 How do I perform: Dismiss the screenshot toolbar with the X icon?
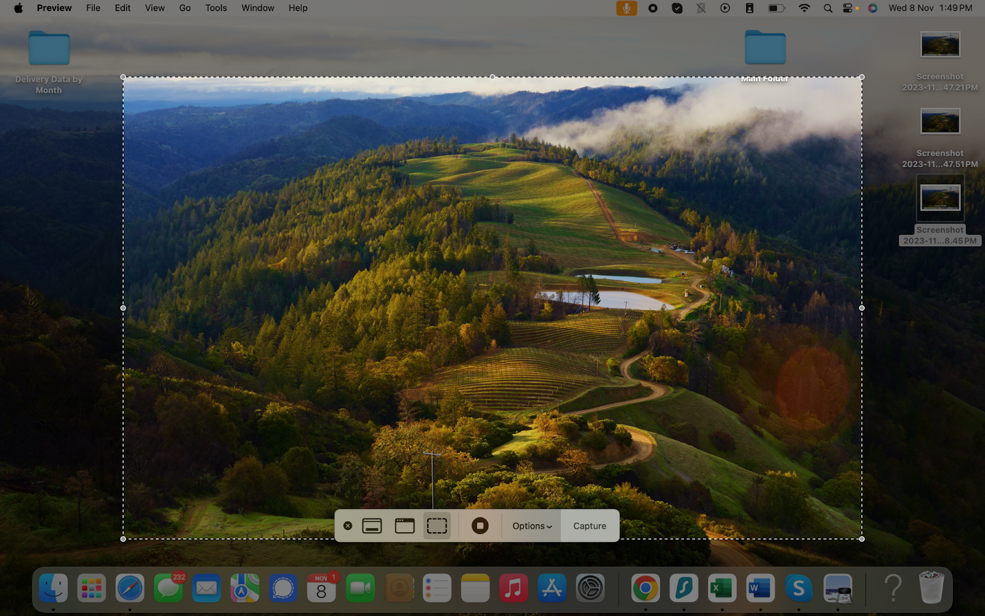[x=348, y=526]
